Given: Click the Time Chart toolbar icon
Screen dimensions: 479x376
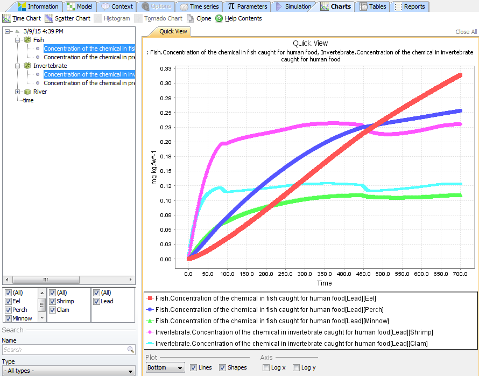Looking at the screenshot, I should 6,18.
